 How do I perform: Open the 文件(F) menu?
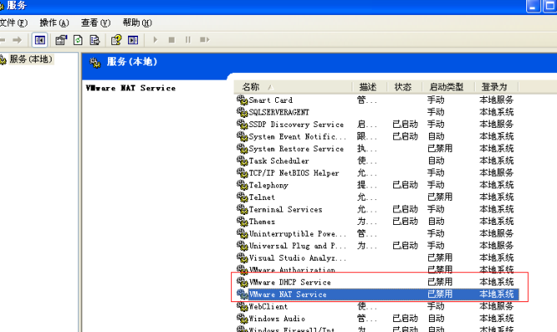13,23
